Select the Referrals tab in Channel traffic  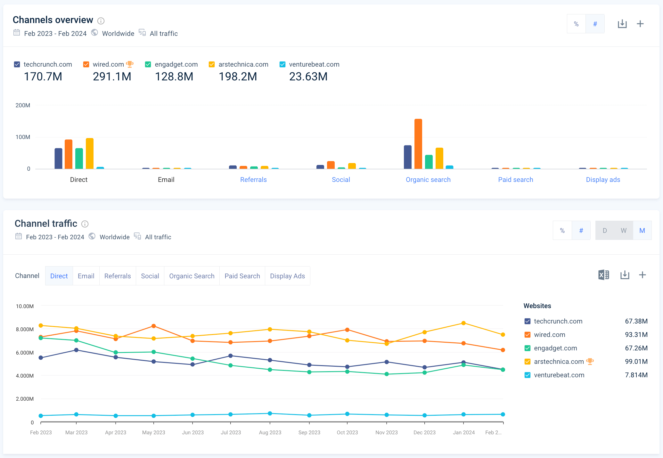(117, 276)
